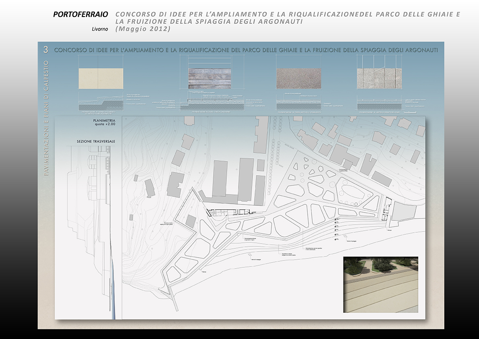Click the granite slab paving sample
The height and width of the screenshot is (339, 479).
[x=379, y=78]
